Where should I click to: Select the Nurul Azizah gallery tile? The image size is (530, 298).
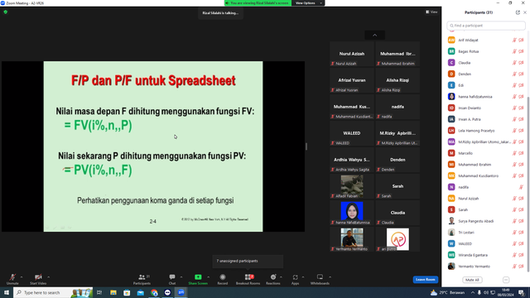pos(352,54)
